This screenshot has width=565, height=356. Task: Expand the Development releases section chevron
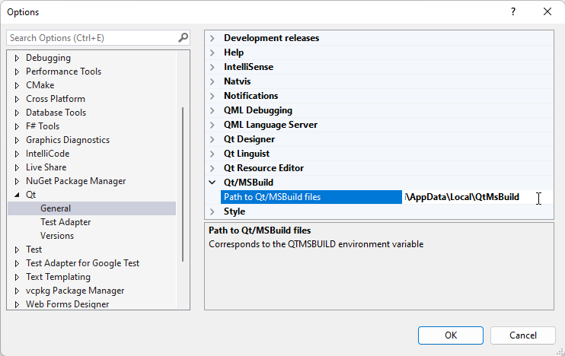pos(212,38)
